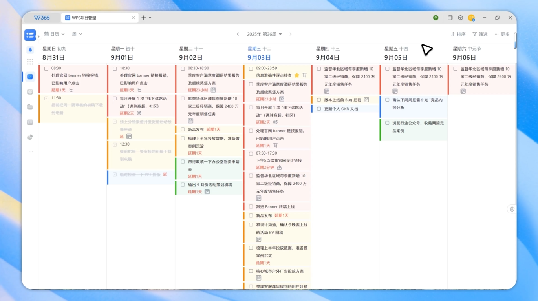
Task: Switch to the WPS项目管理 tab
Action: [x=99, y=18]
